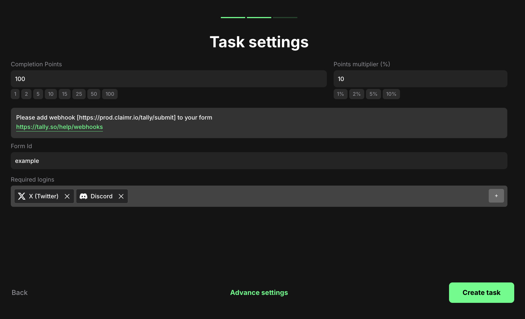
Task: Click the Task settings heading
Action: [259, 42]
